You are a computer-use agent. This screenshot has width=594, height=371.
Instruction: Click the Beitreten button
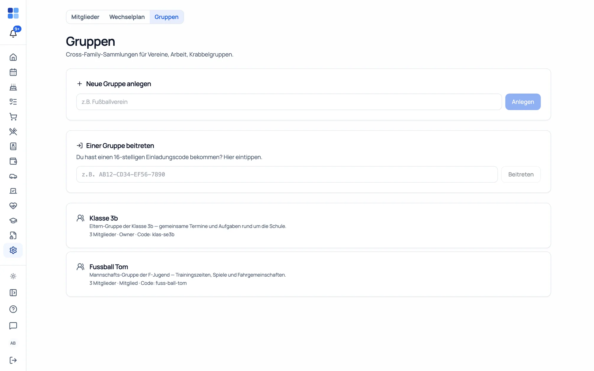coord(521,174)
